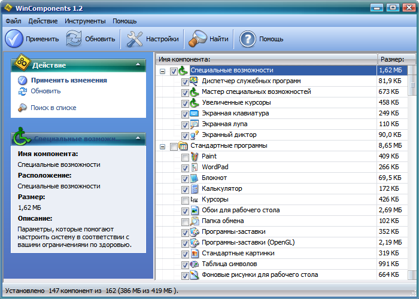419x299 pixels.
Task: Select the Калькулятор component icon
Action: click(194, 189)
